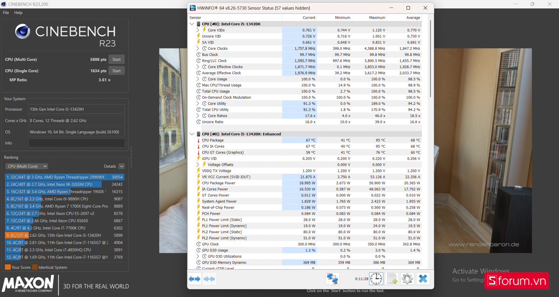Open the Help menu in Cinebench
The height and width of the screenshot is (297, 559).
tap(18, 13)
